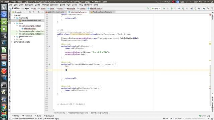Open the Terminal tool window

(x=27, y=116)
